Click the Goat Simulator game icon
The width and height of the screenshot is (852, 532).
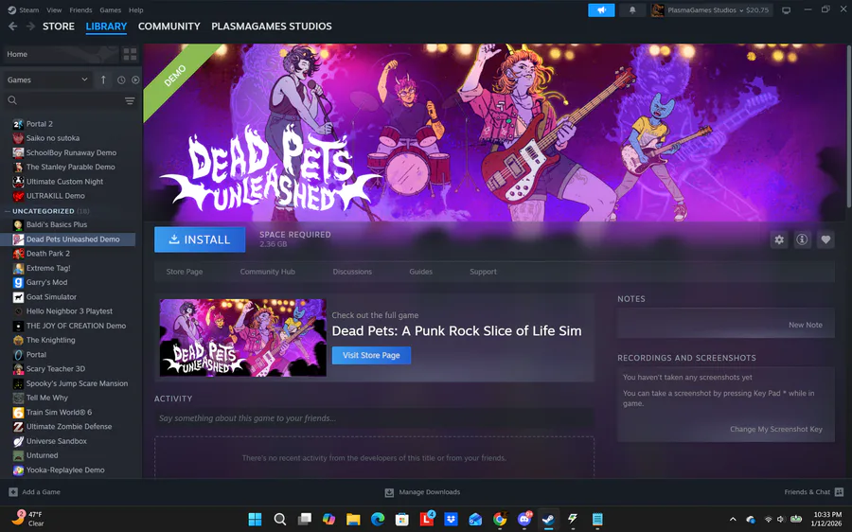pos(18,296)
